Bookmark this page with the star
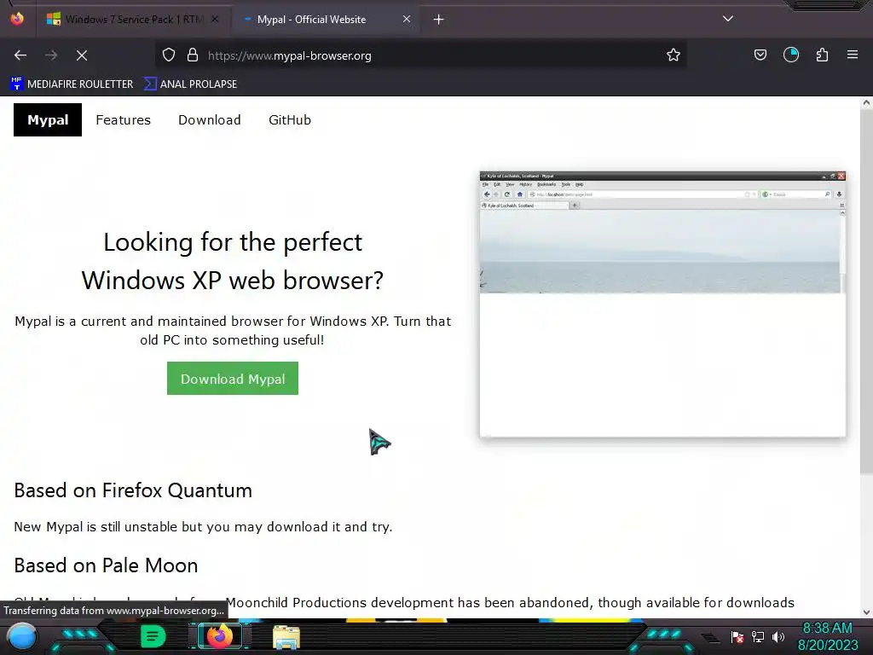This screenshot has height=655, width=873. [674, 55]
